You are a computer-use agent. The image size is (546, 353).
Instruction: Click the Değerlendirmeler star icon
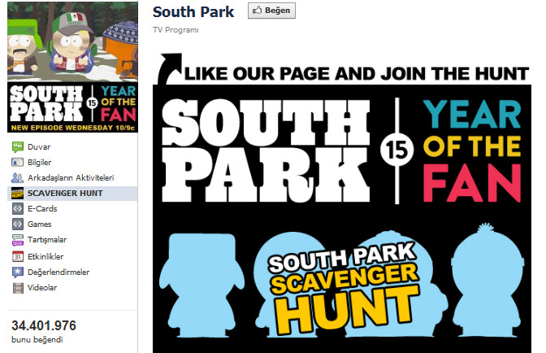pyautogui.click(x=17, y=272)
